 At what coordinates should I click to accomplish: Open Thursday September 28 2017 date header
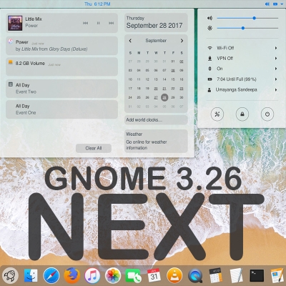tap(156, 22)
